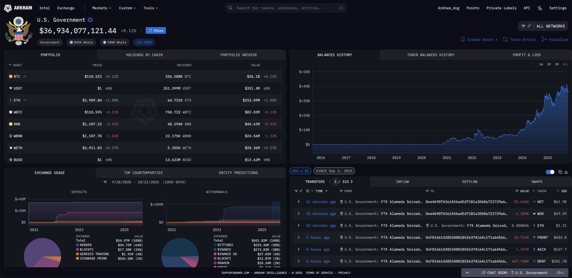Select the 1M chart range
The image size is (572, 278).
tap(549, 64)
